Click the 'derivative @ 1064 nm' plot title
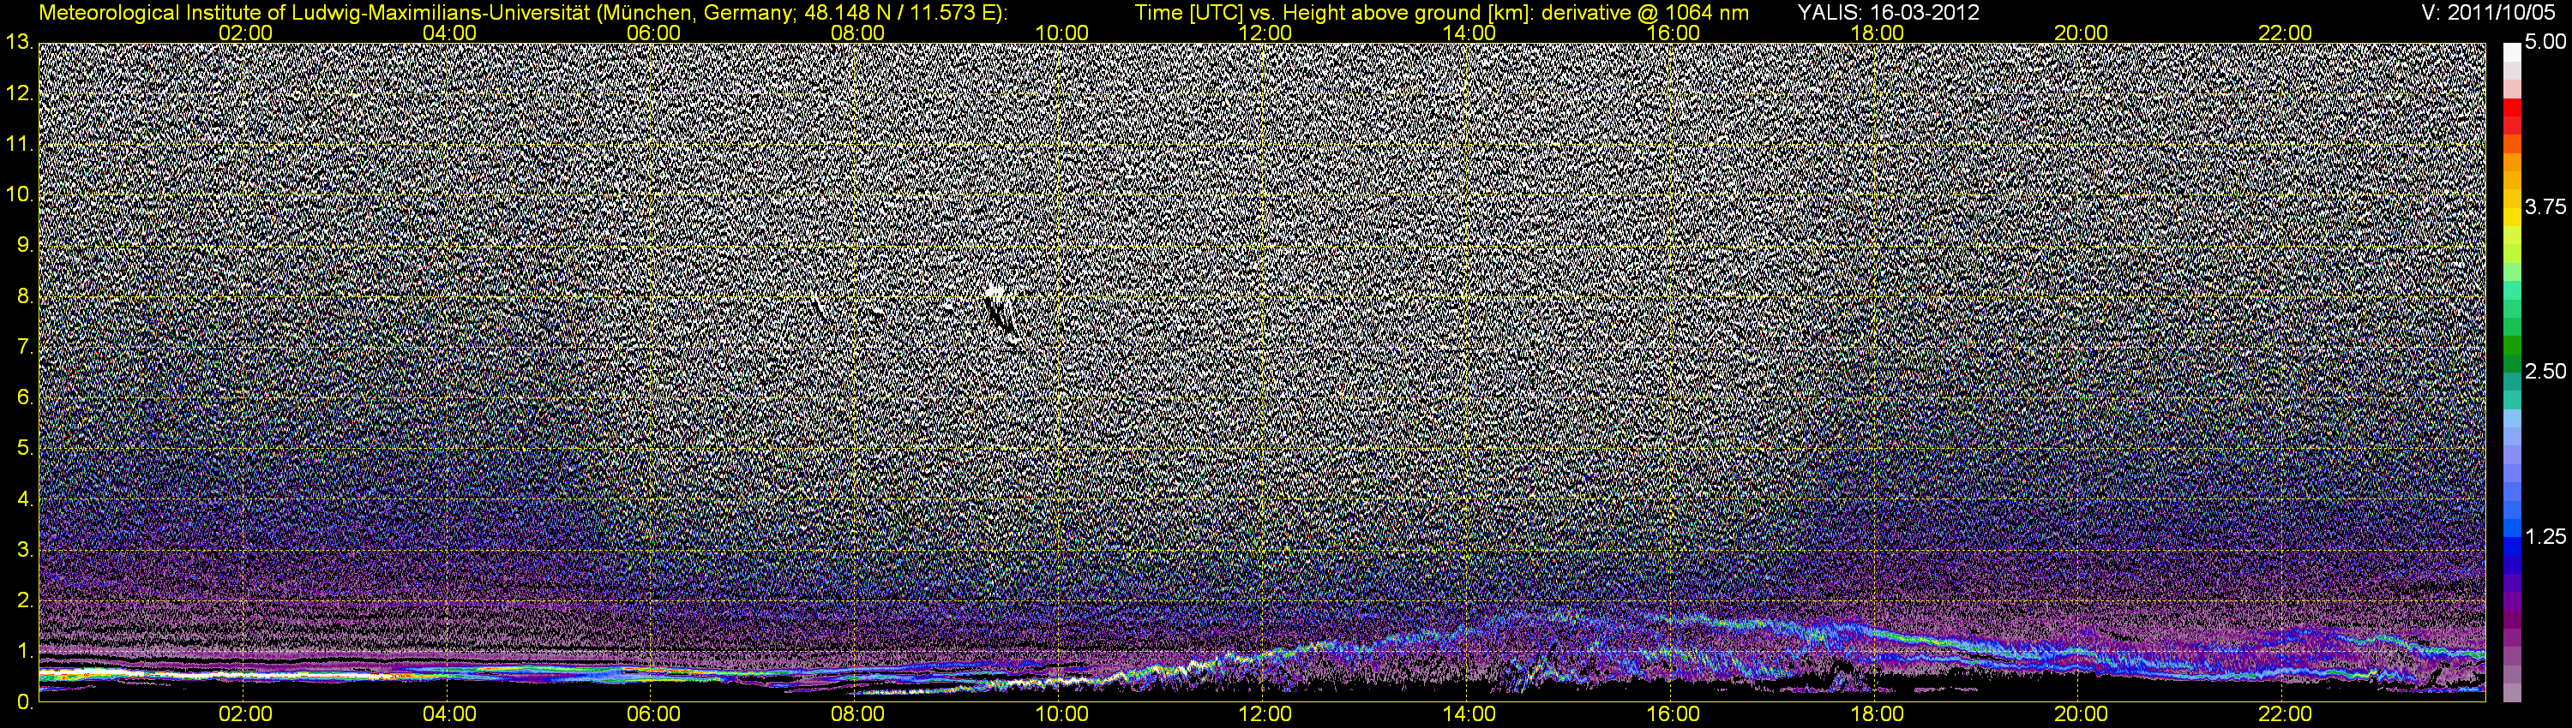The width and height of the screenshot is (2572, 728). pyautogui.click(x=1644, y=13)
